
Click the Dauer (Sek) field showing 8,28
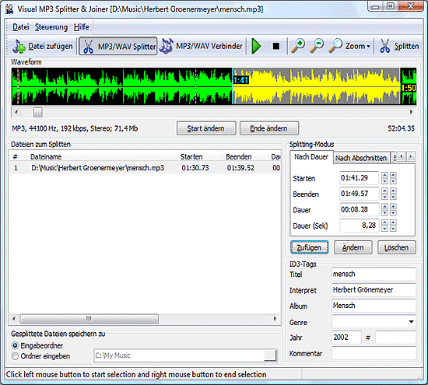coord(359,226)
